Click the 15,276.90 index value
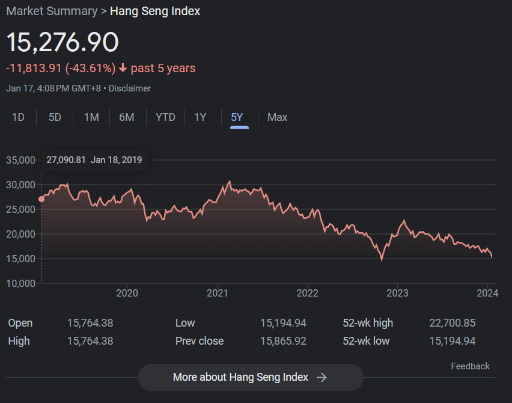This screenshot has width=512, height=403. (x=62, y=42)
